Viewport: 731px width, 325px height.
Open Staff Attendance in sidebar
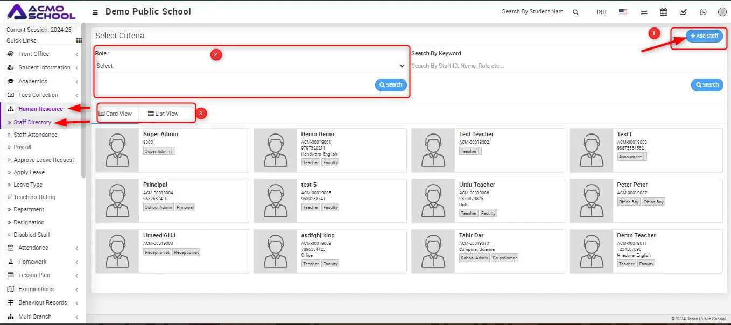point(35,135)
